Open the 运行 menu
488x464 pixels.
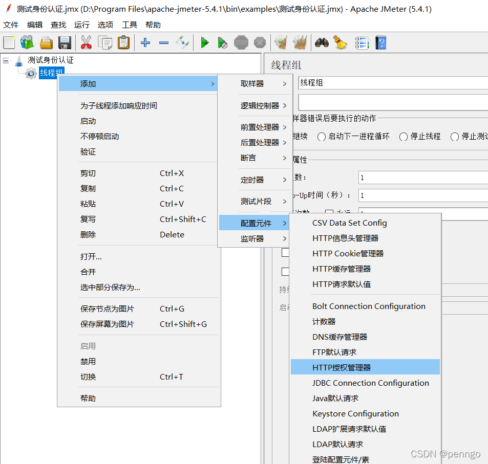82,25
